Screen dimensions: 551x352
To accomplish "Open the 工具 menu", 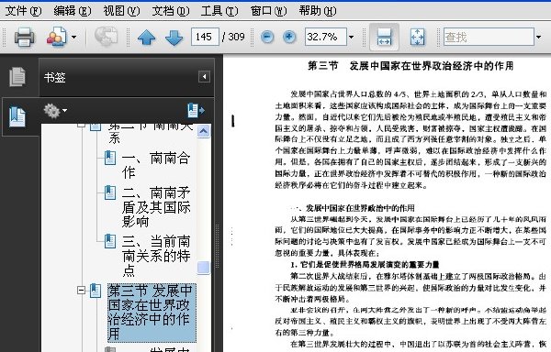I will click(x=219, y=11).
